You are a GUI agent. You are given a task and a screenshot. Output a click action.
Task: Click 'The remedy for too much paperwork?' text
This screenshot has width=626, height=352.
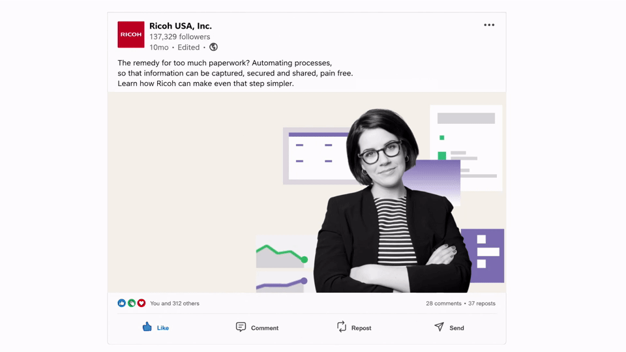click(x=183, y=63)
